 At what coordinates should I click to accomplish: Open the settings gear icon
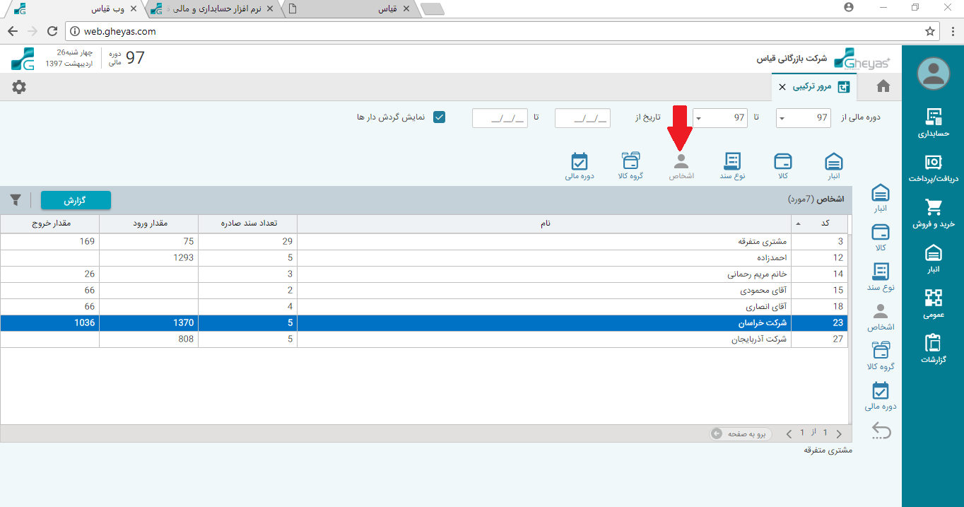click(19, 87)
